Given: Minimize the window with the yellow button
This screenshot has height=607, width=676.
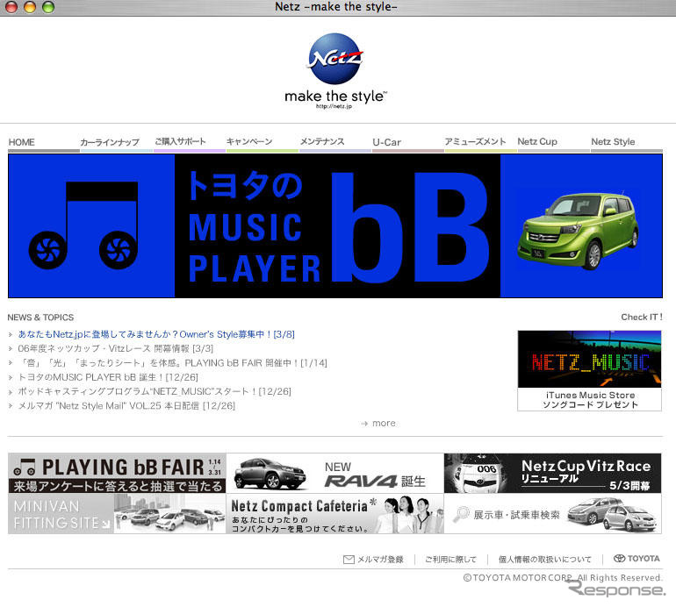Looking at the screenshot, I should pyautogui.click(x=30, y=7).
